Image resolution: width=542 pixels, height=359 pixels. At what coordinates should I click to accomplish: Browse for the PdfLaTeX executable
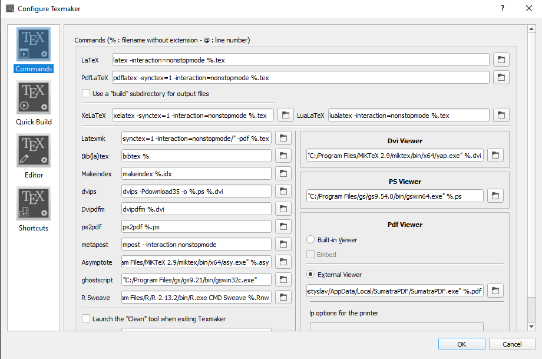click(501, 77)
